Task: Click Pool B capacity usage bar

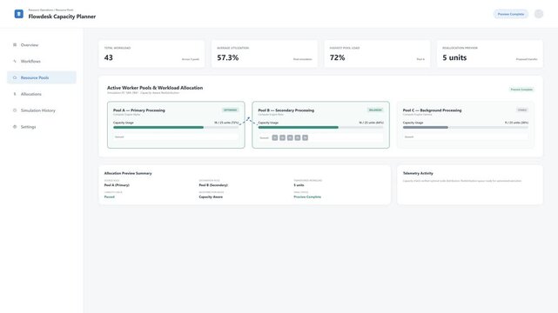Action: (320, 127)
